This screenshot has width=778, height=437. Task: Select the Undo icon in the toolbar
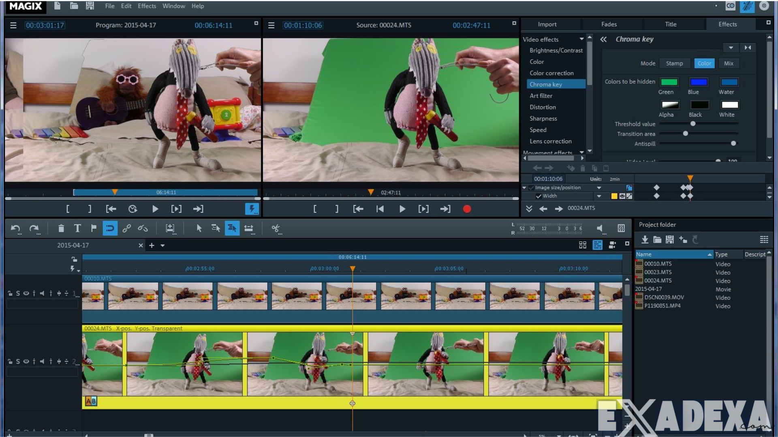[x=15, y=229]
